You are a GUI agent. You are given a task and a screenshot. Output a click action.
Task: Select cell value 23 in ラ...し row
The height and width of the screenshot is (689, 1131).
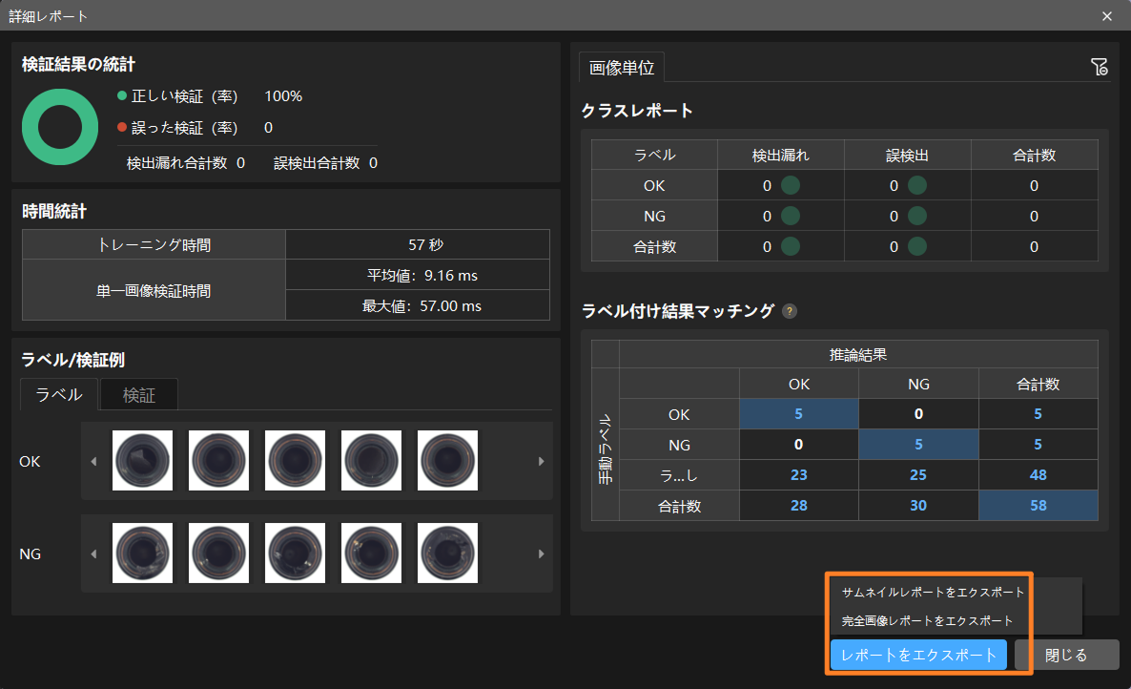(x=798, y=474)
